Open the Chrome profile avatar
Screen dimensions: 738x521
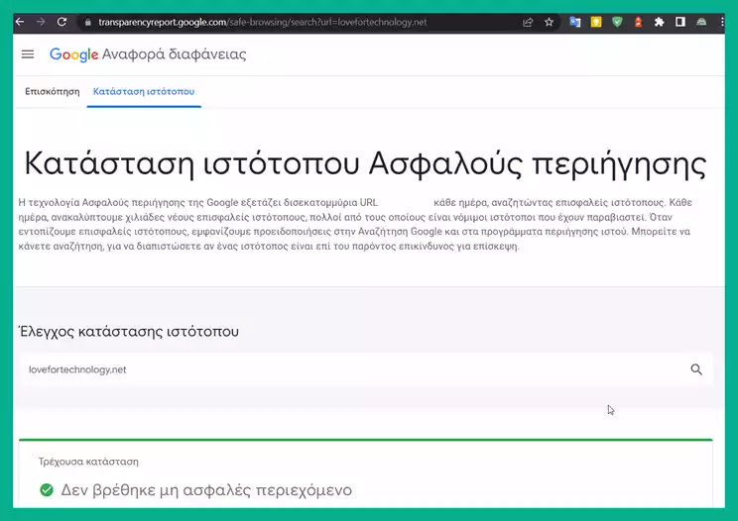pos(701,22)
